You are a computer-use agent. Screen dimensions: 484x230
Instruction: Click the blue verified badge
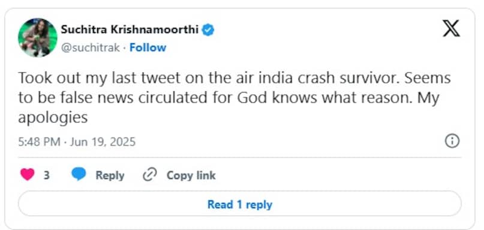click(208, 30)
